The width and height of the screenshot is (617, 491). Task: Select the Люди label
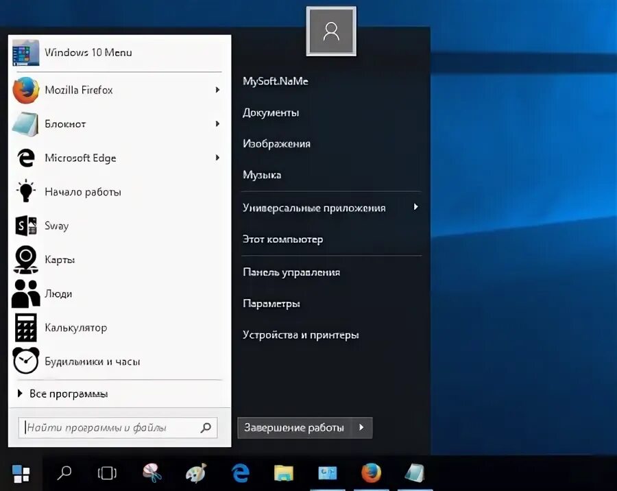coord(58,294)
